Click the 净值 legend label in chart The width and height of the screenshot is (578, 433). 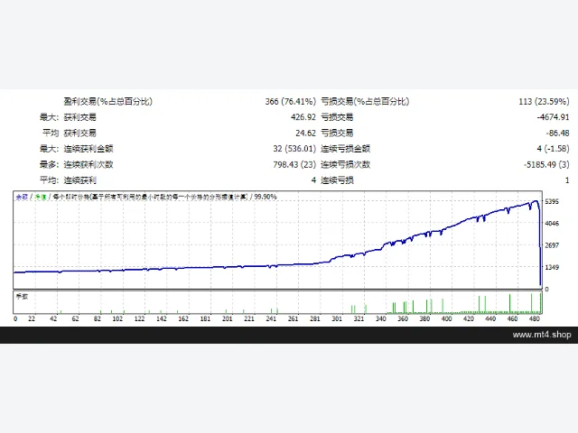[x=40, y=197]
